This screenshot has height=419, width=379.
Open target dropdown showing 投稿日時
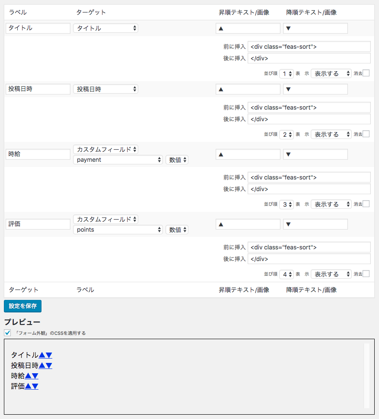(x=106, y=89)
